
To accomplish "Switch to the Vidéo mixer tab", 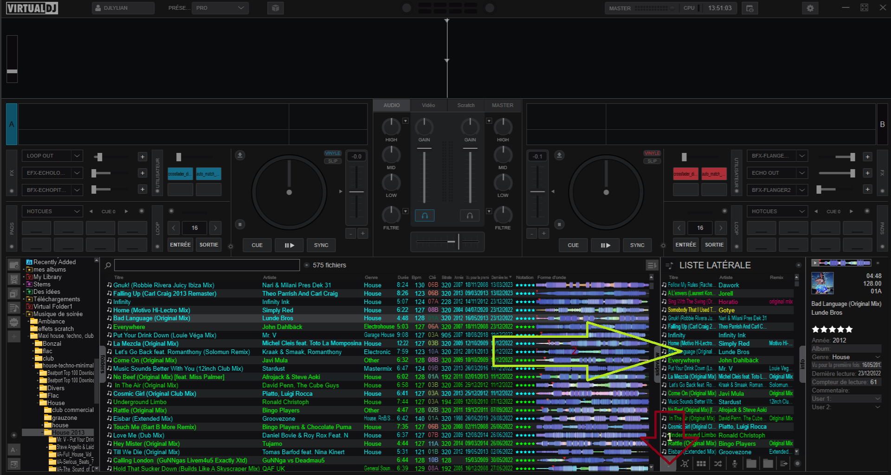I will coord(428,105).
